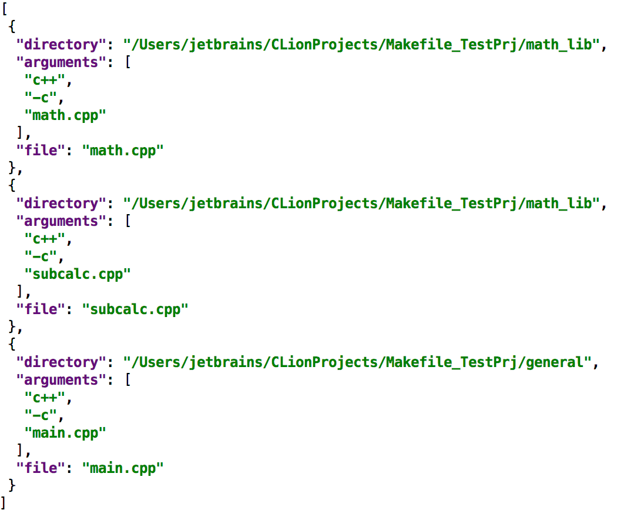Click the "main.cpp" file value
Image resolution: width=617 pixels, height=510 pixels.
(123, 468)
